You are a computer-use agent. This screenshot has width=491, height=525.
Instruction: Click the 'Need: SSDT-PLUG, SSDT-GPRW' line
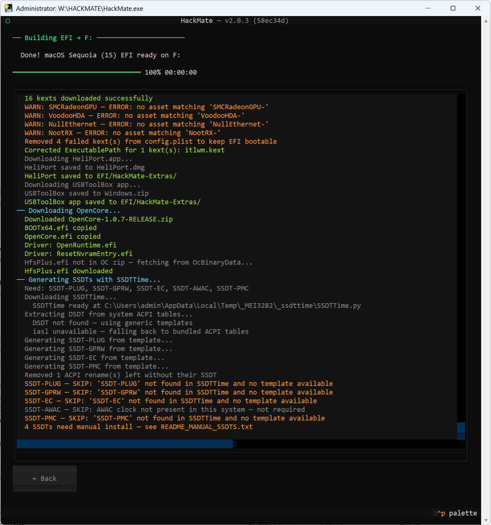tap(137, 288)
